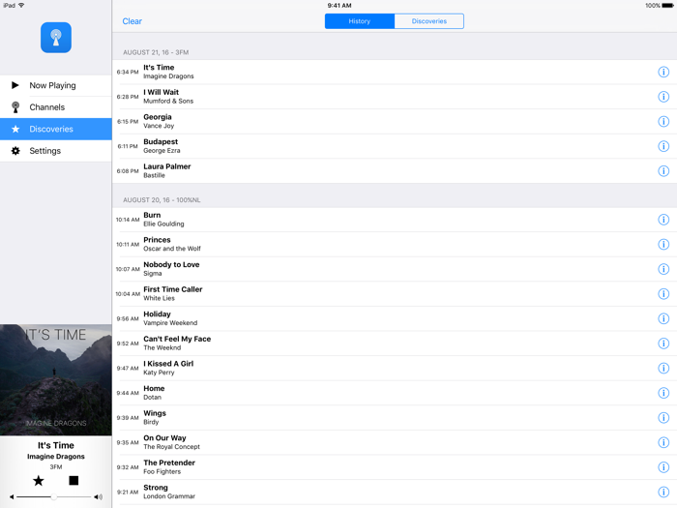Select the Budapest song row
Viewport: 677px width, 508px height.
pyautogui.click(x=395, y=146)
